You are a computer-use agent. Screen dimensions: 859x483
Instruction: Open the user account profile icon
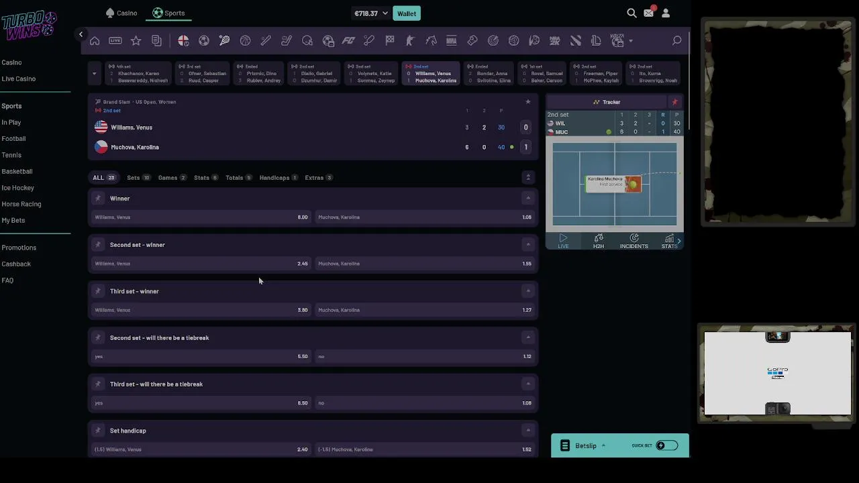pos(666,13)
